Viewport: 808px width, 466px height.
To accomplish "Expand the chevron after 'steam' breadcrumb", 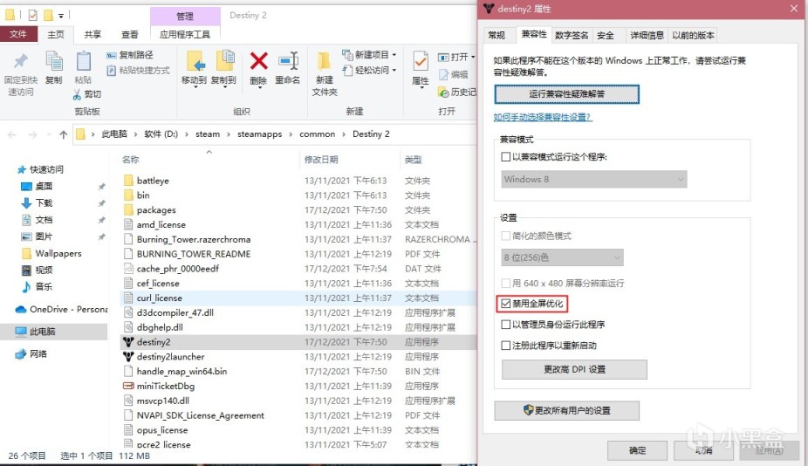I will [229, 134].
